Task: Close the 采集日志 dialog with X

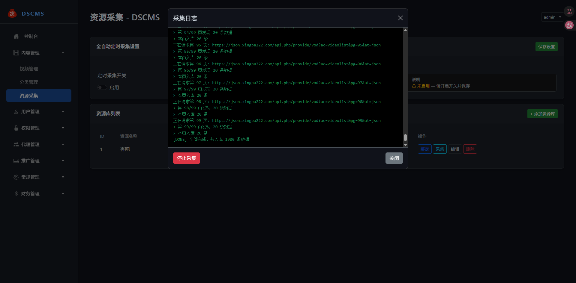Action: 400,18
